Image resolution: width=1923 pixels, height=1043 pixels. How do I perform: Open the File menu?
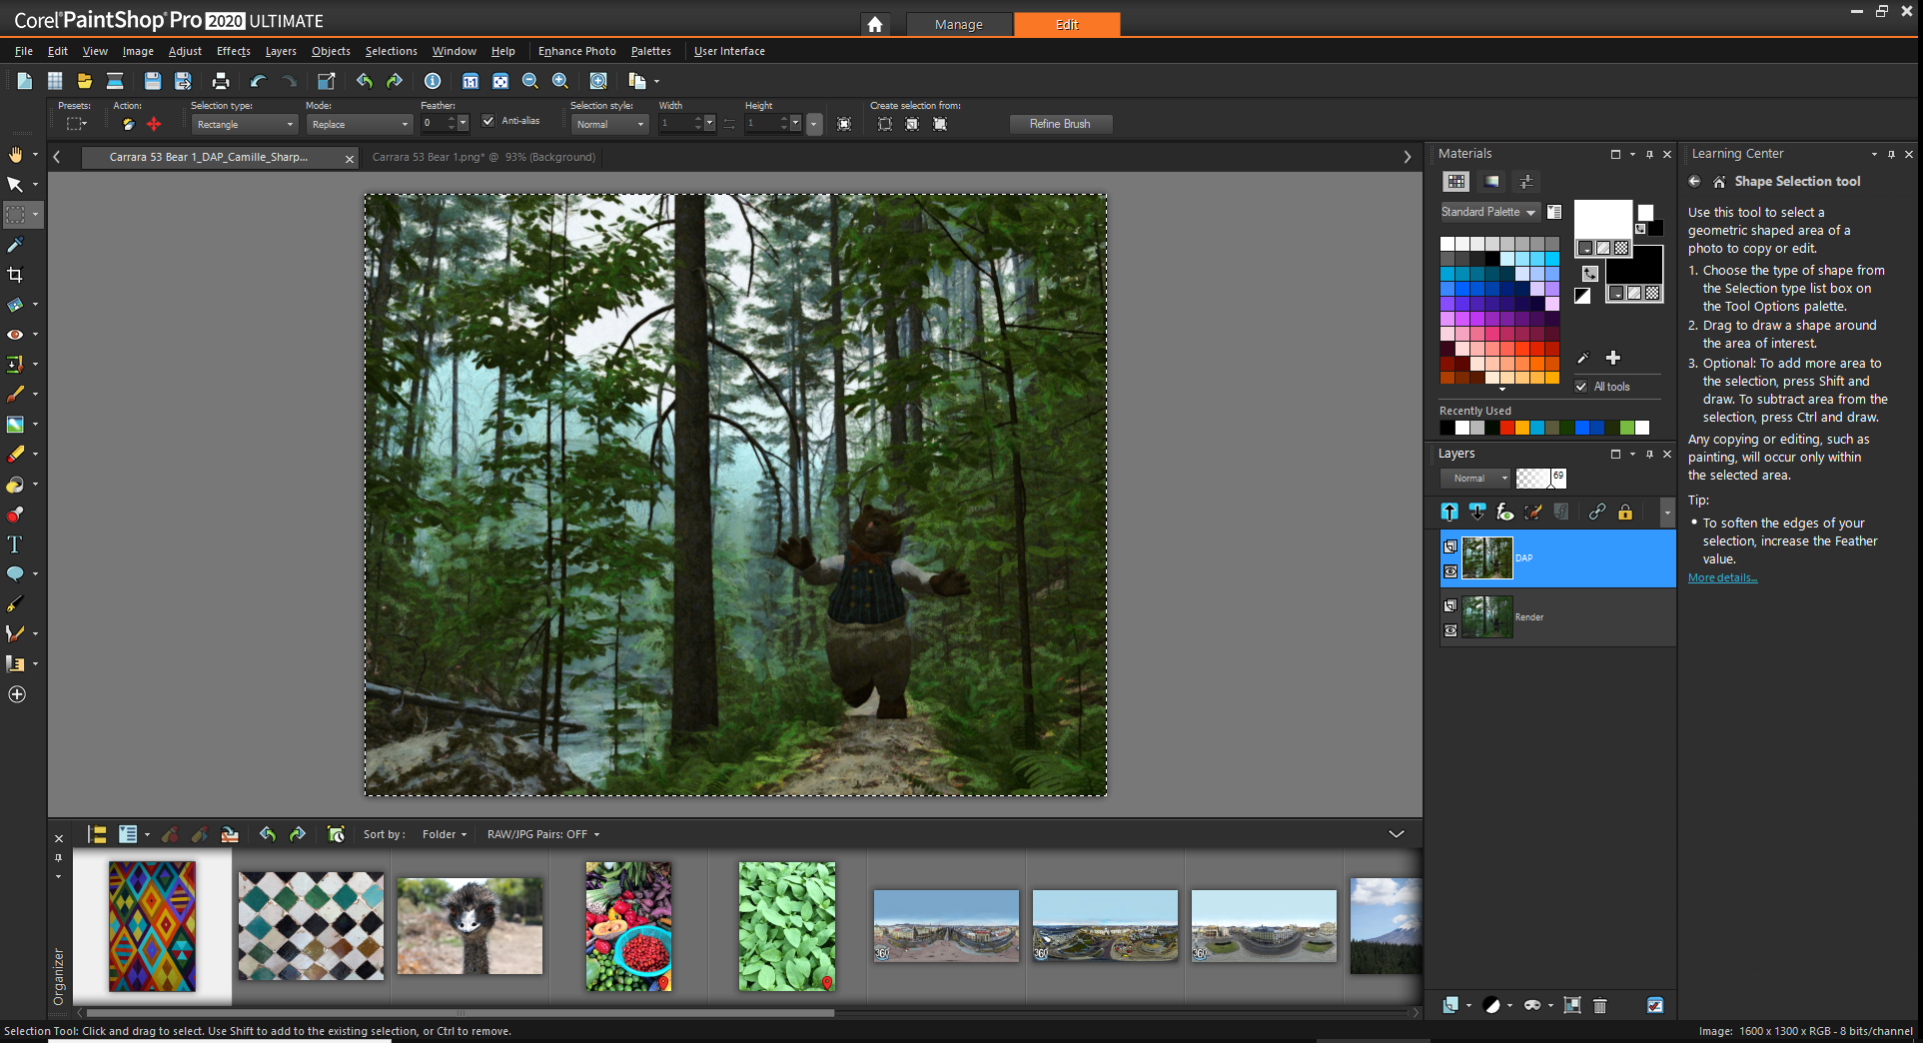(24, 51)
